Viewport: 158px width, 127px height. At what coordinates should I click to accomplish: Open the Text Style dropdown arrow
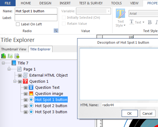pyautogui.click(x=124, y=25)
